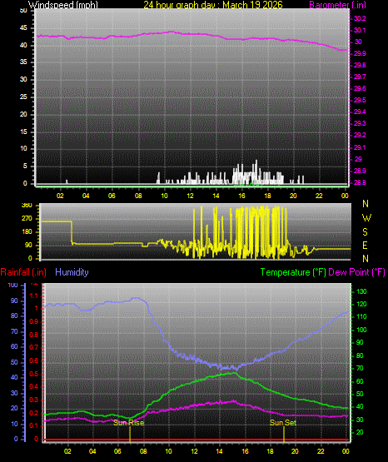
Task: Click the 0.3 value on the red rainfall axis
Action: 34,400
